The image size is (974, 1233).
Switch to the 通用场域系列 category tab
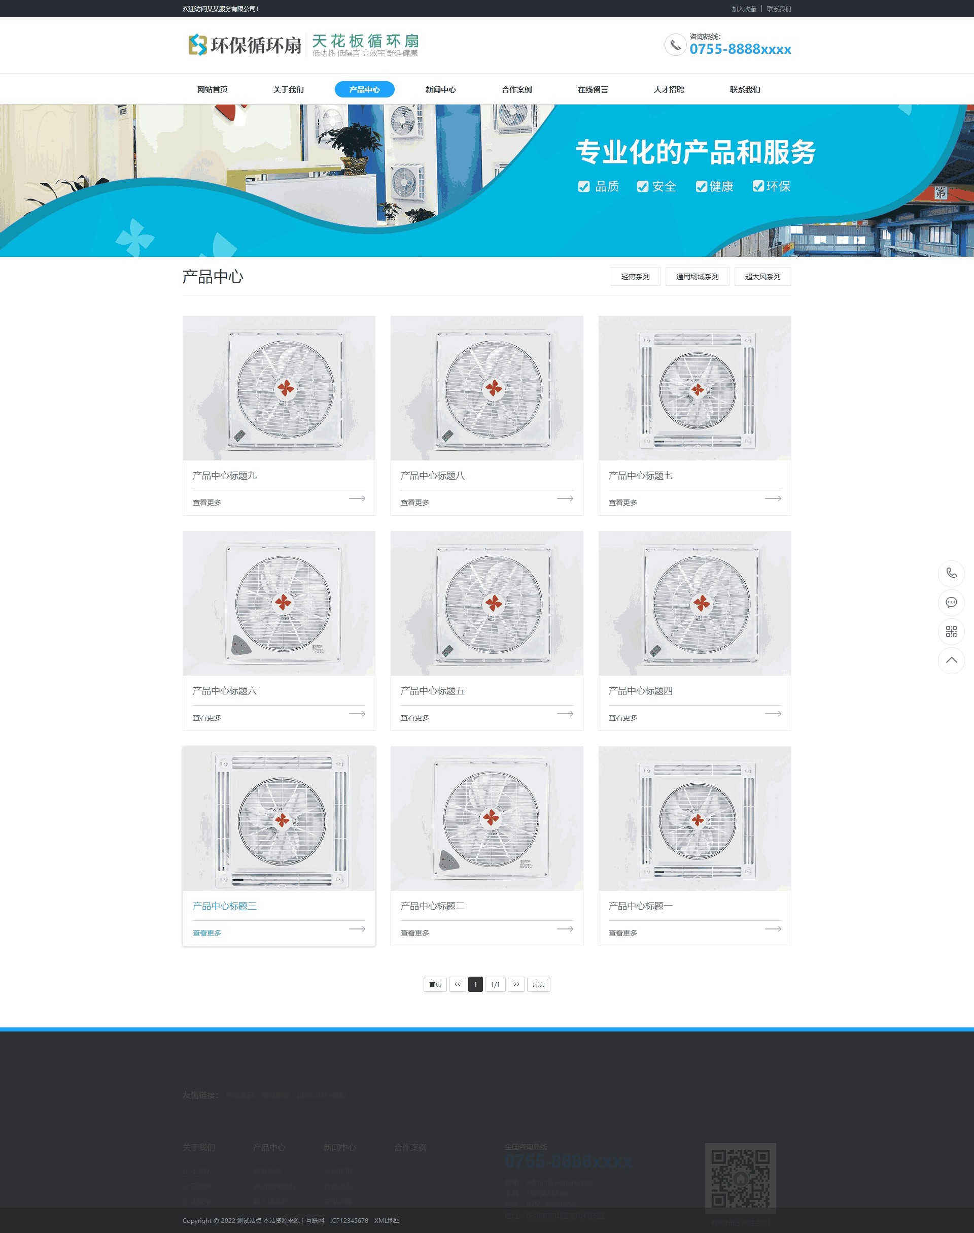click(x=697, y=276)
